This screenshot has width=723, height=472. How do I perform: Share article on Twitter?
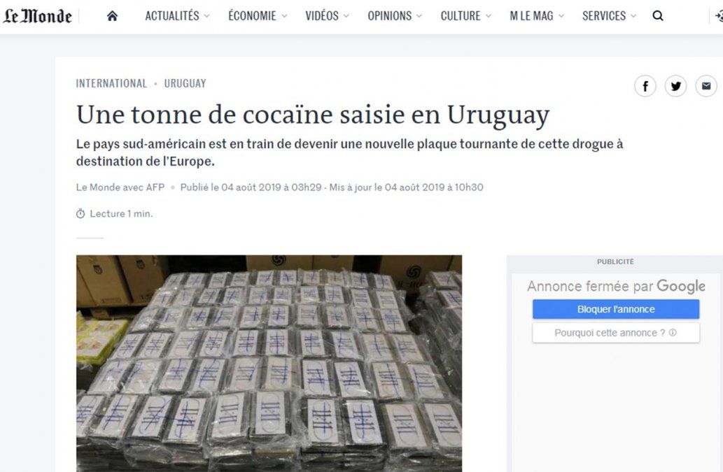tap(675, 86)
